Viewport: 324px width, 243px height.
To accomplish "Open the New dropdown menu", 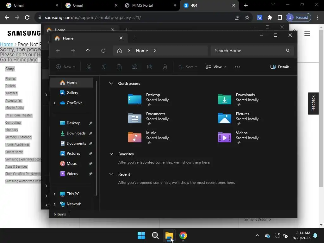I will point(66,67).
